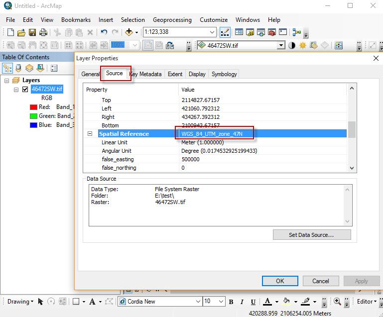383x317 pixels.
Task: Click the Red band color swatch
Action: pyautogui.click(x=33, y=107)
